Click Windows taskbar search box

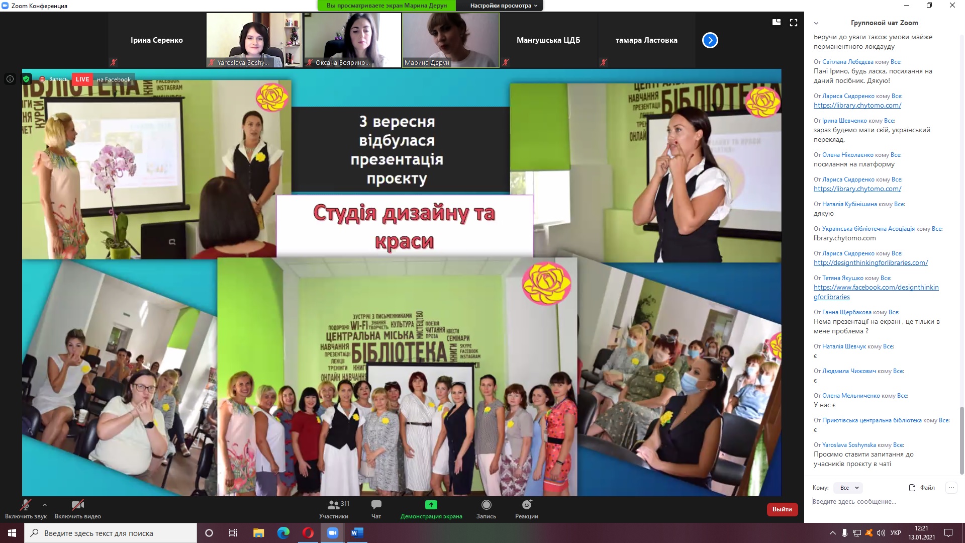pyautogui.click(x=111, y=533)
